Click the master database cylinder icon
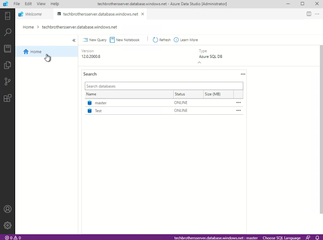Screen dimensions: 323x240 89,103
